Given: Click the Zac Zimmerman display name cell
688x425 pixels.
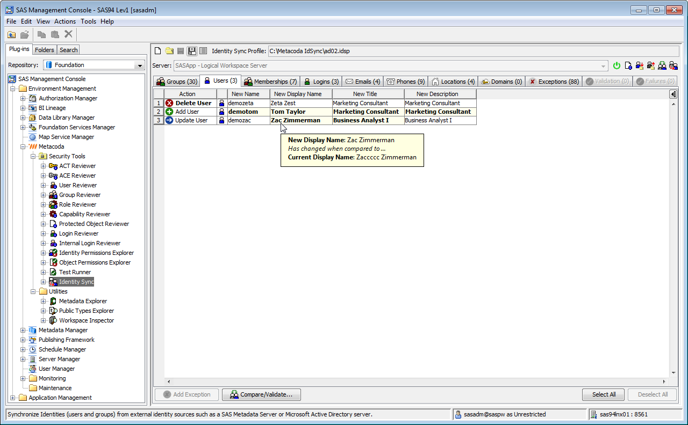Looking at the screenshot, I should [x=301, y=120].
